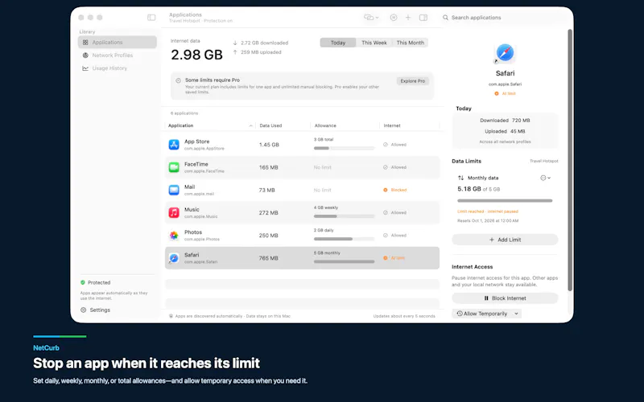Viewport: 644px width, 402px height.
Task: Click Photos 2 GB daily allowance bar
Action: [345, 239]
